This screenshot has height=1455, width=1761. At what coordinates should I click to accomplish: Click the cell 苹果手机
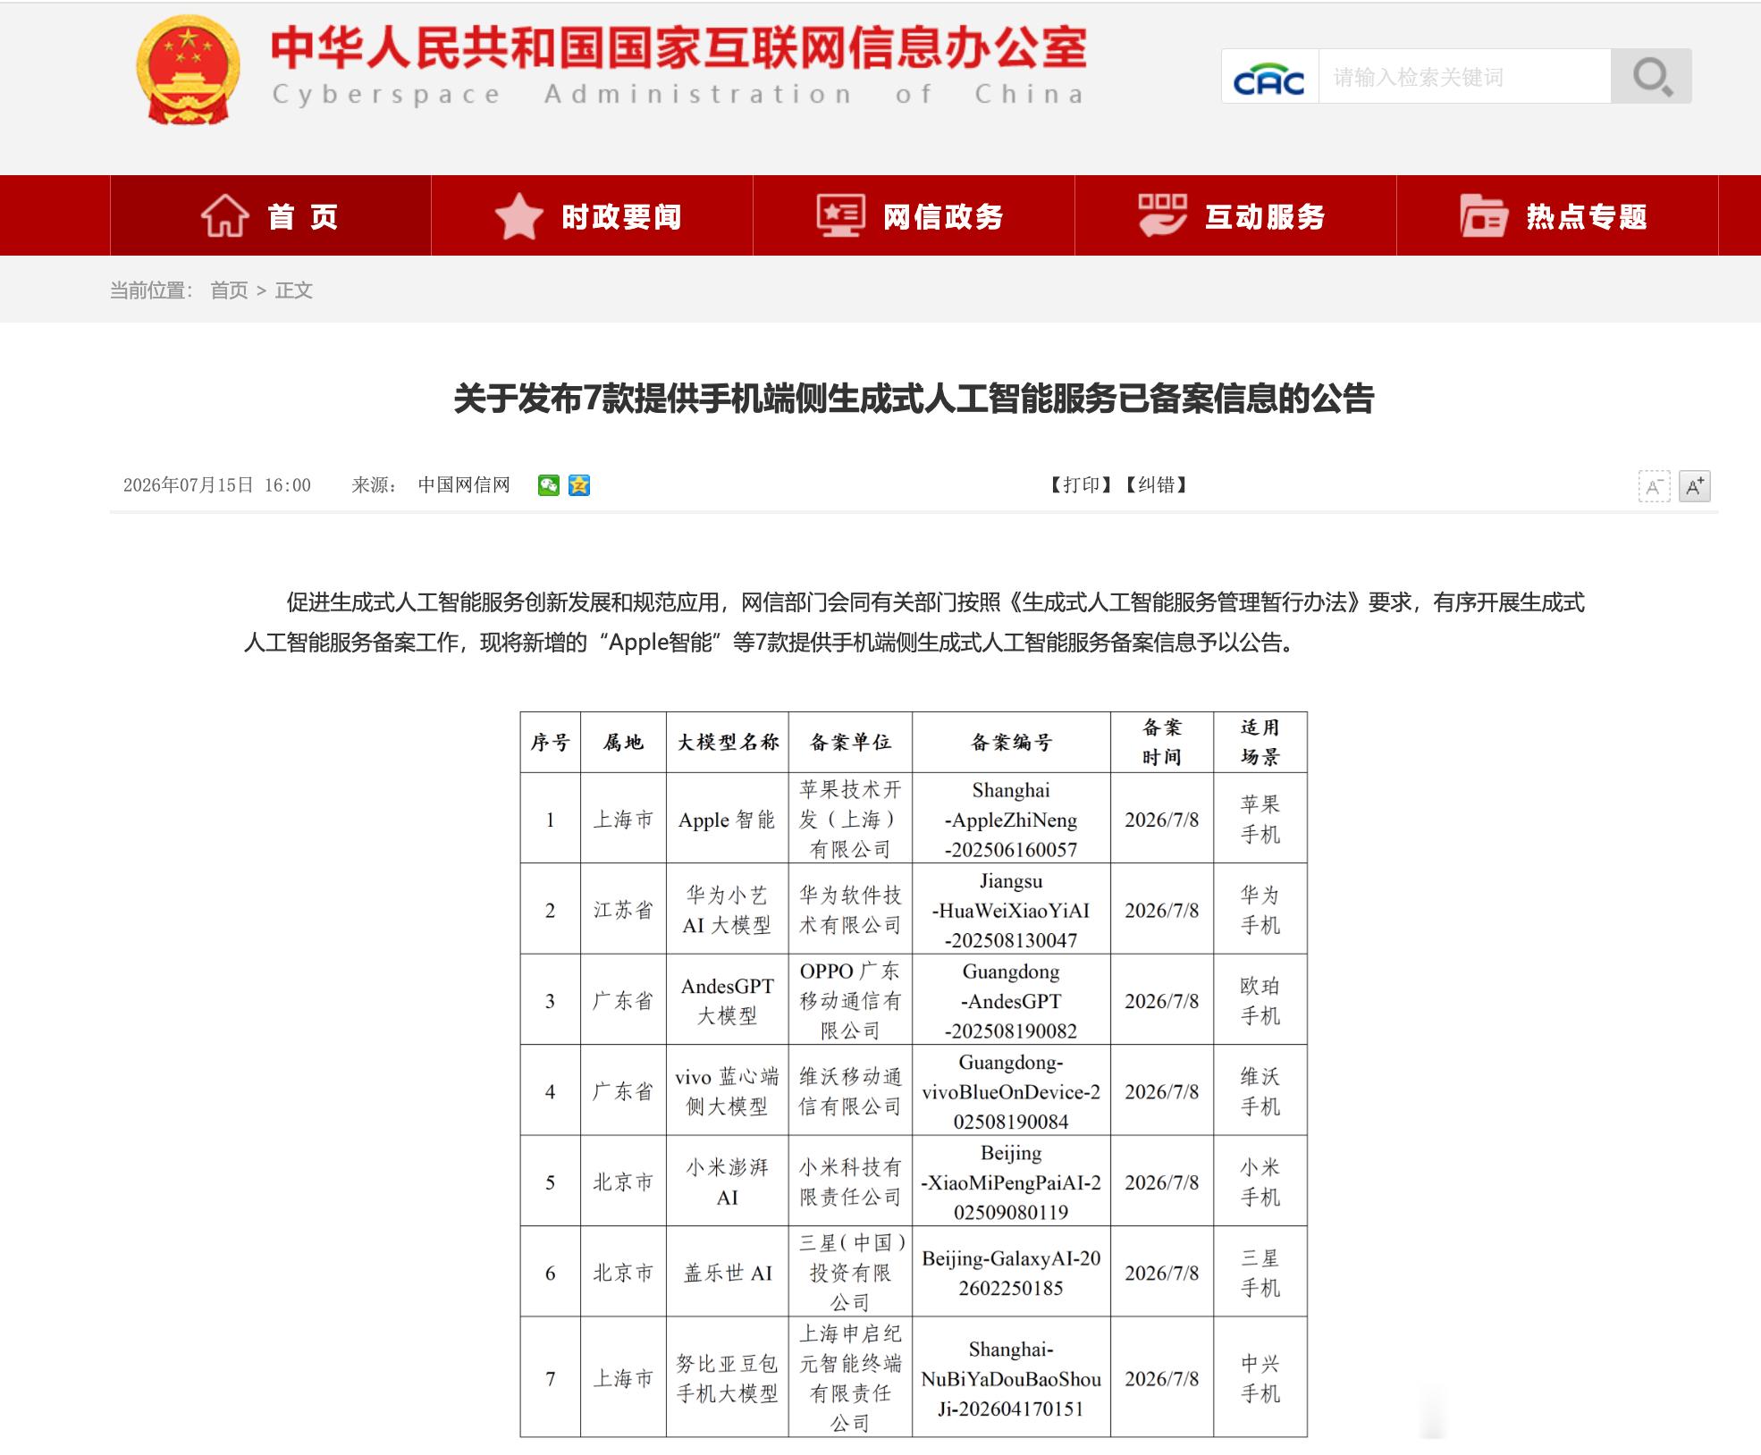(1260, 820)
